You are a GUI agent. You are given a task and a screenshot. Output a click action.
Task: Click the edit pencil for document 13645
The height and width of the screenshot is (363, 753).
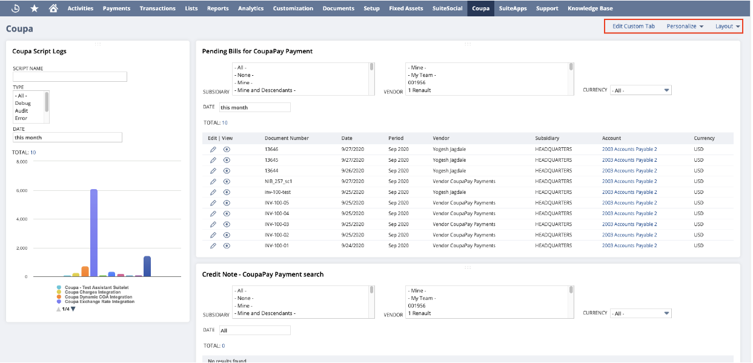(x=213, y=160)
